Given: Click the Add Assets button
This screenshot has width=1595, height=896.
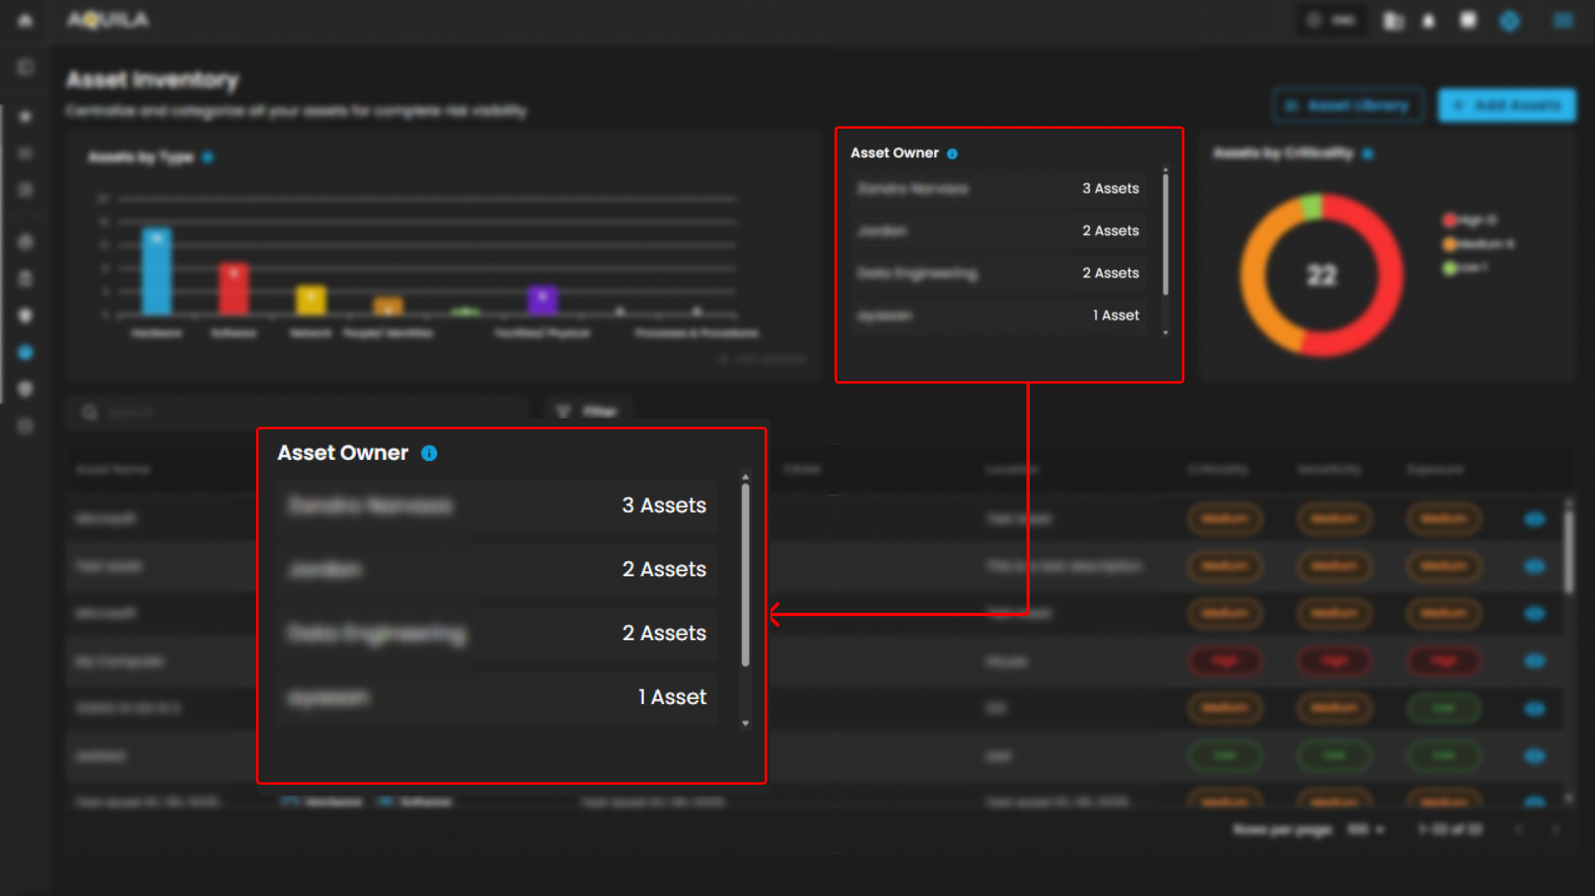Looking at the screenshot, I should point(1507,105).
